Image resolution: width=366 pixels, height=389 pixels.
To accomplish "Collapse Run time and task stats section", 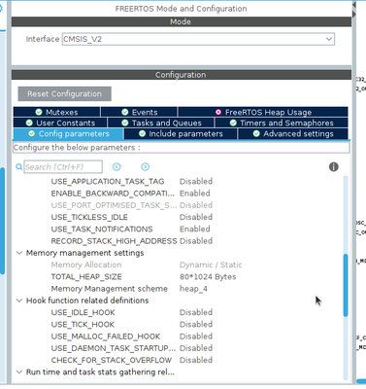I will 19,371.
